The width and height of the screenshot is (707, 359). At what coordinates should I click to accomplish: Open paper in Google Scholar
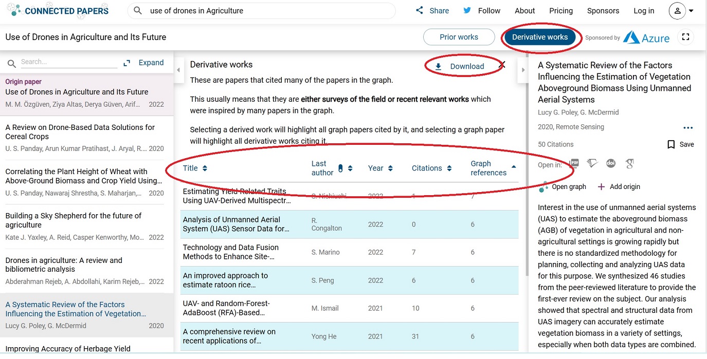(x=629, y=164)
